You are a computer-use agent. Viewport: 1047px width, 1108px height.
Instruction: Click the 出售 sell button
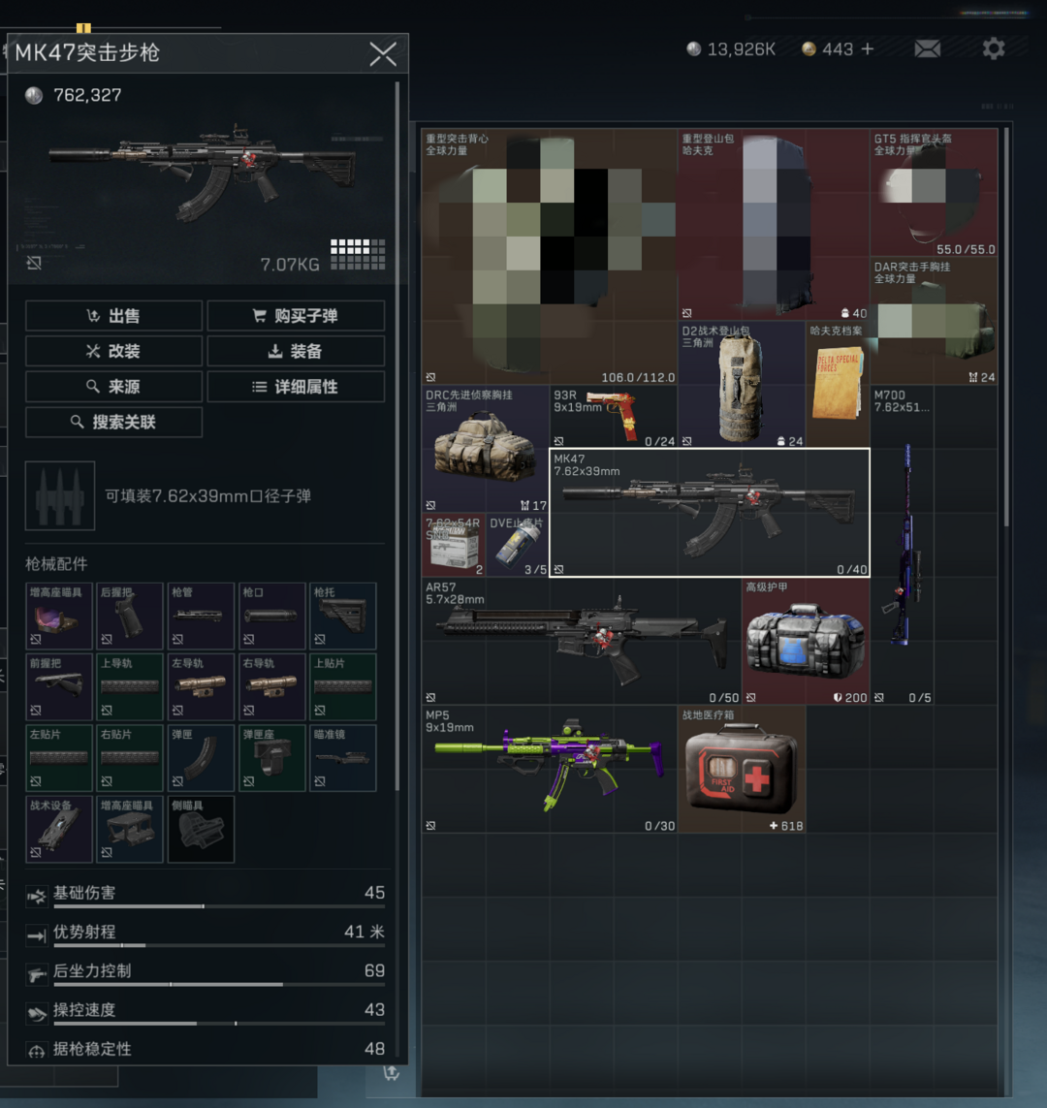point(113,316)
